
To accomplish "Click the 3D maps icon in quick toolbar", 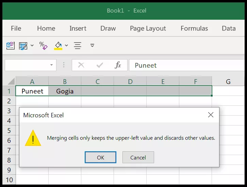I will click(x=11, y=46).
